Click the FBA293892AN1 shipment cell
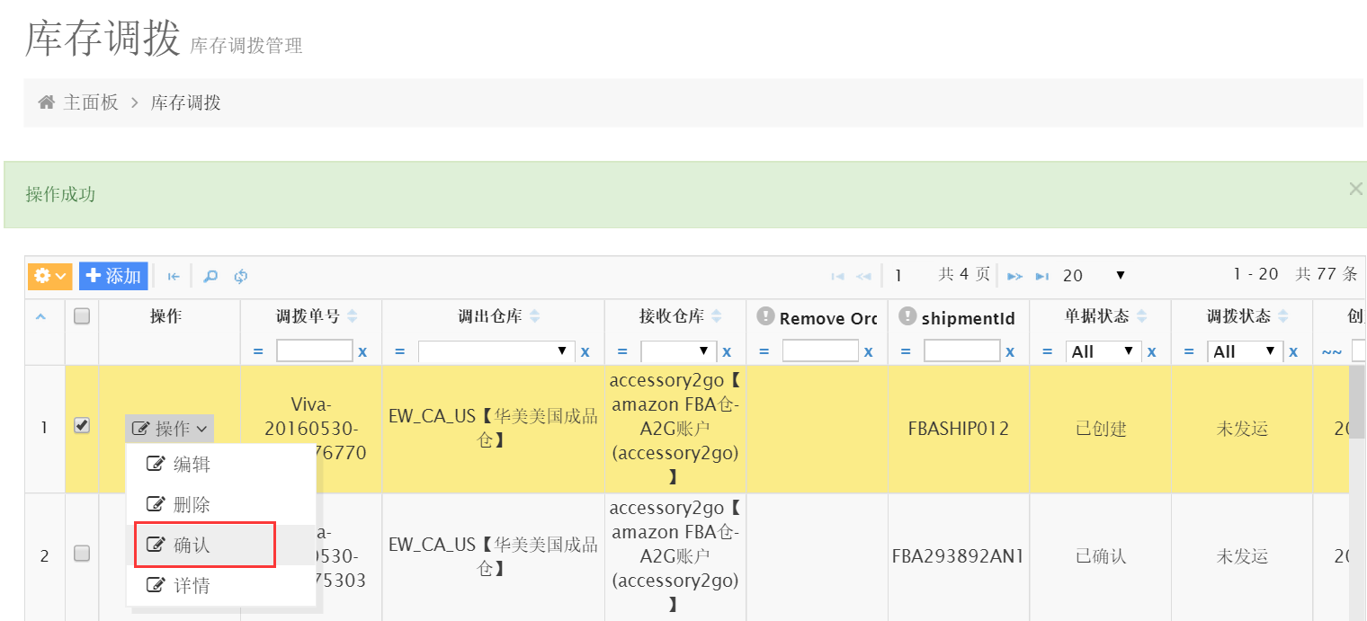The height and width of the screenshot is (621, 1367). coord(959,556)
